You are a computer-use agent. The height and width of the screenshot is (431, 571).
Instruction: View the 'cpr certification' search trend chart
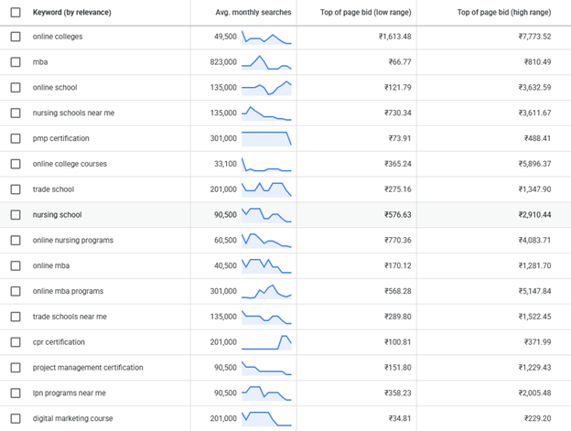(x=266, y=342)
